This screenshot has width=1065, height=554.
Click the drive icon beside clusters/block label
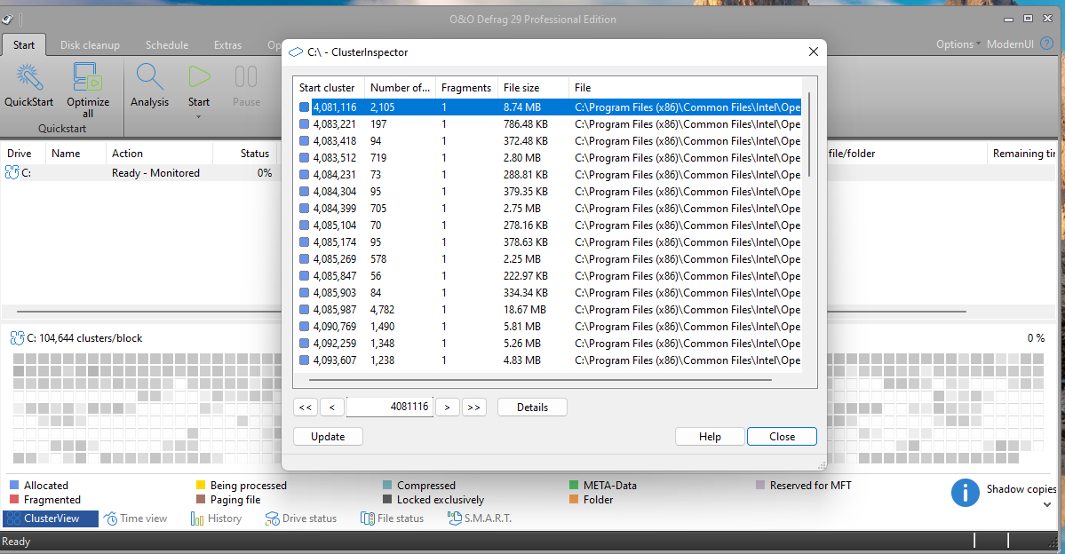17,338
